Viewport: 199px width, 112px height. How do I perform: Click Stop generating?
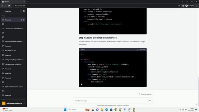(x=145, y=94)
